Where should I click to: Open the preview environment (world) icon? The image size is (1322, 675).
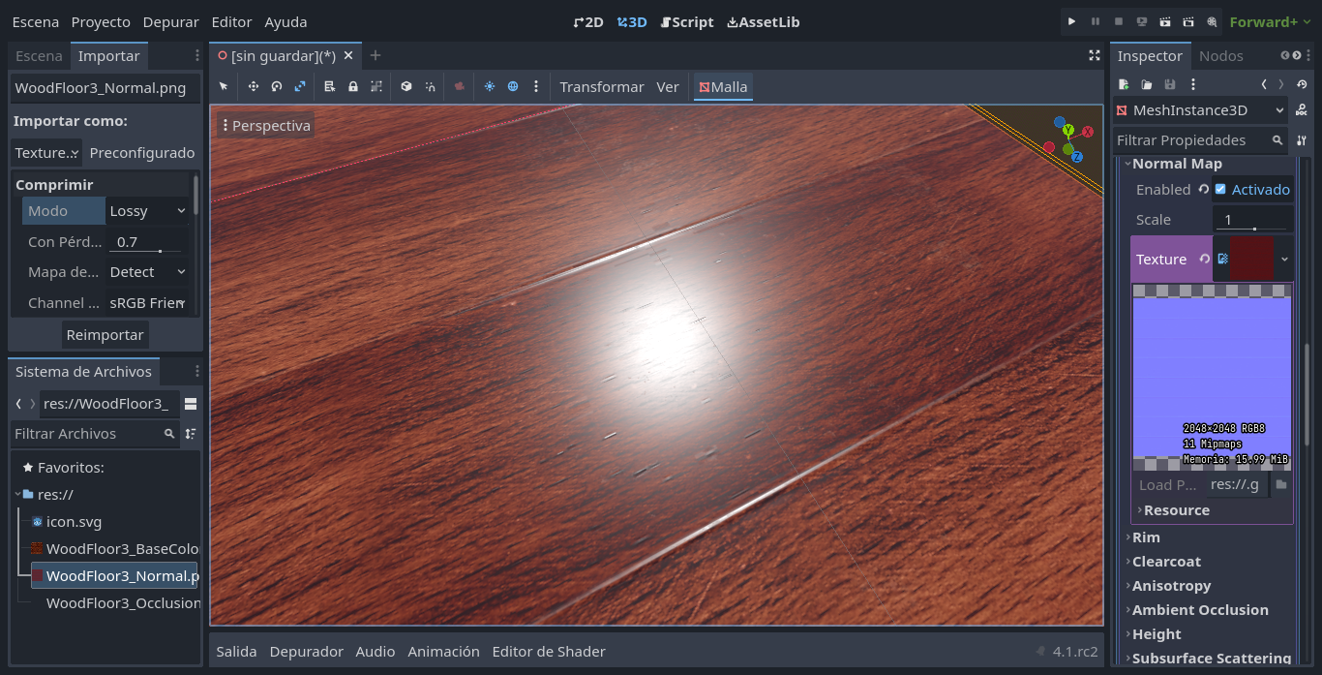513,86
